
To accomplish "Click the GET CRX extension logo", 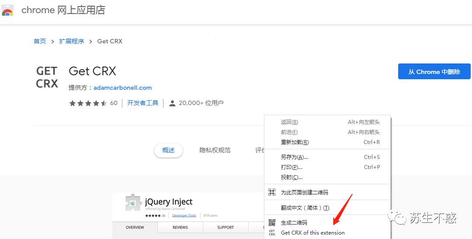I will coord(47,77).
